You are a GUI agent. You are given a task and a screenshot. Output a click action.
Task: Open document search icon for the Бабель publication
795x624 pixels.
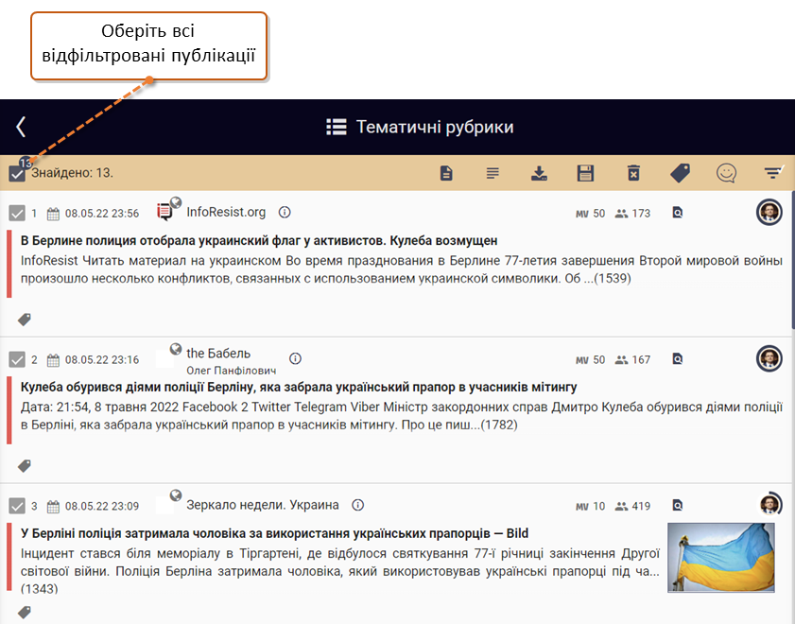tap(678, 359)
